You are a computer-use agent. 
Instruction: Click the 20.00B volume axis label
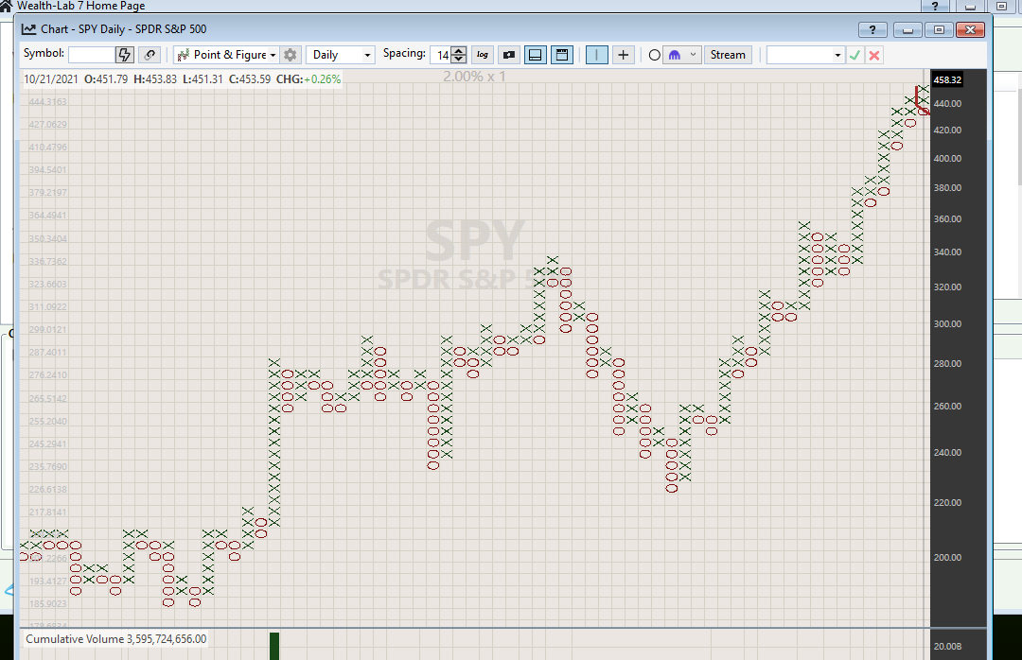pos(947,647)
